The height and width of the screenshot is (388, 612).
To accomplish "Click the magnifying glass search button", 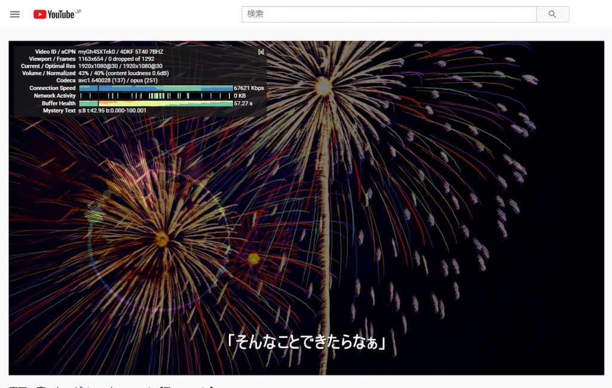I will tap(552, 14).
